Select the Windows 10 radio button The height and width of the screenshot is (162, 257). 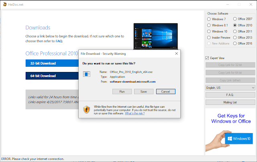tap(209, 31)
